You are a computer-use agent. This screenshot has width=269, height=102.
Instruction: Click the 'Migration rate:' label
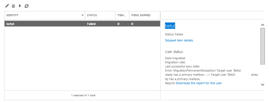pos(175,63)
